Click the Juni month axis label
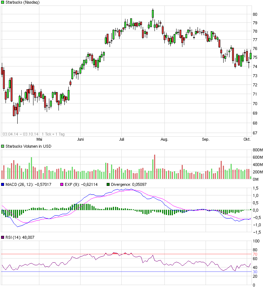The height and width of the screenshot is (288, 267). [x=80, y=140]
